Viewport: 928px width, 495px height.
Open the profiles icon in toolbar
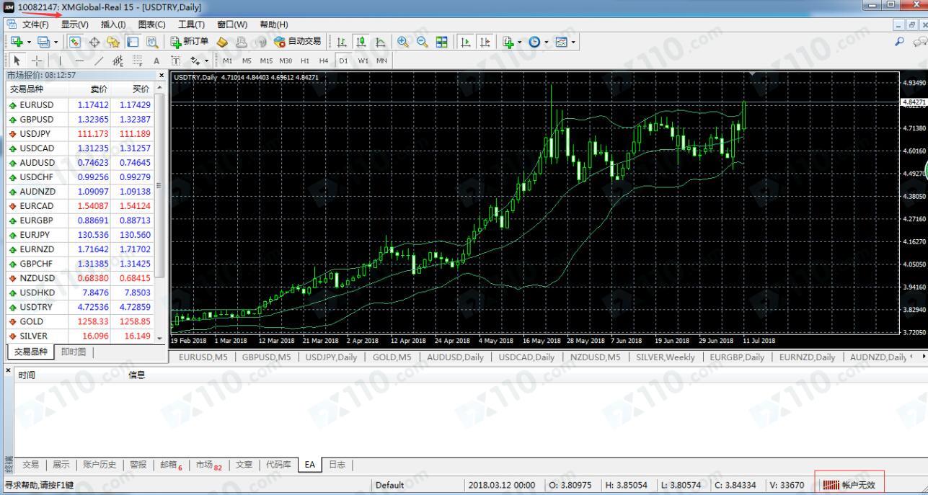click(43, 42)
